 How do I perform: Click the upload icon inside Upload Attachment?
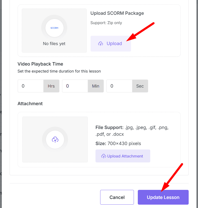click(x=104, y=156)
